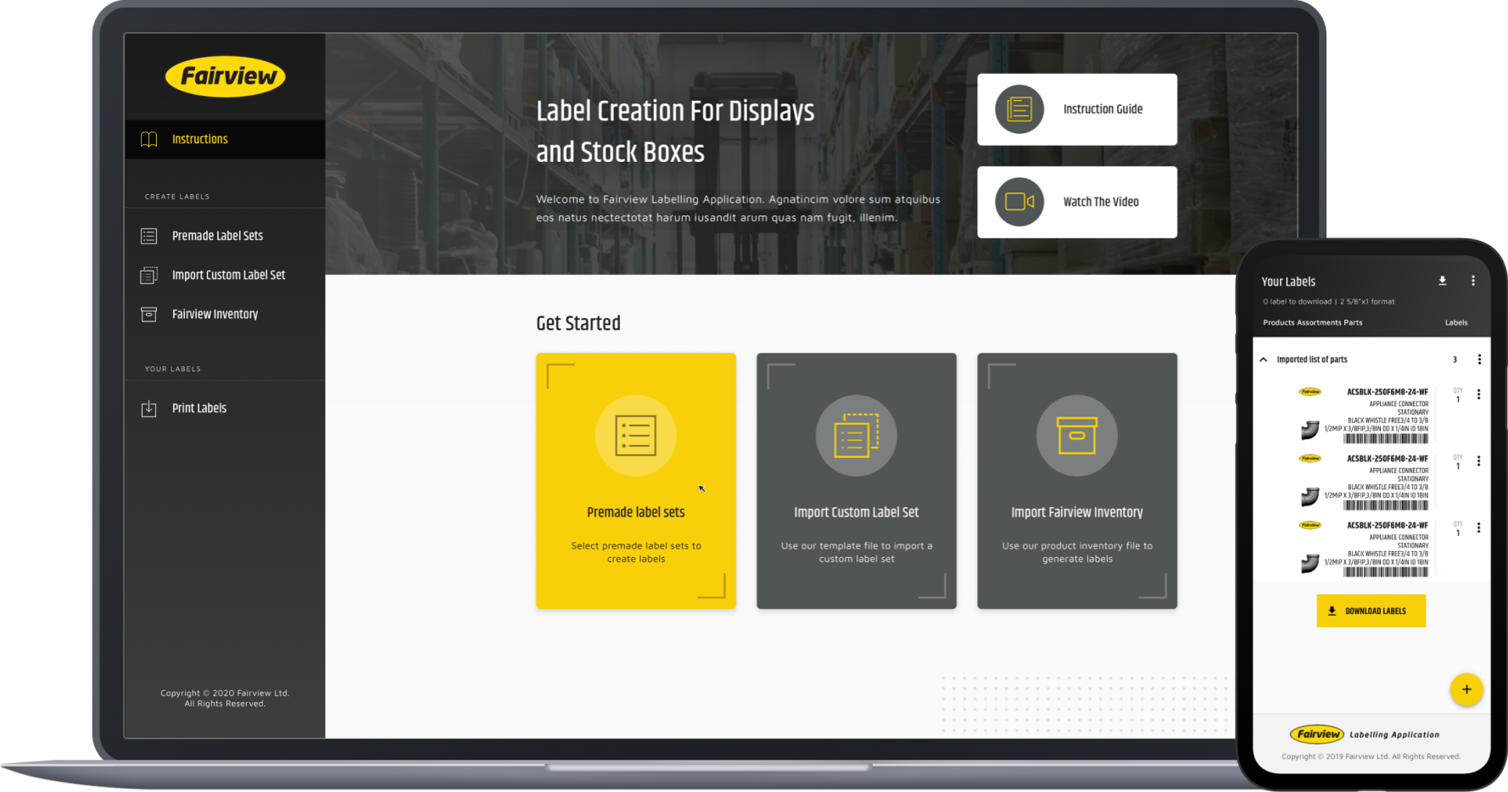
Task: Click download icon in Your Labels header
Action: (1442, 281)
